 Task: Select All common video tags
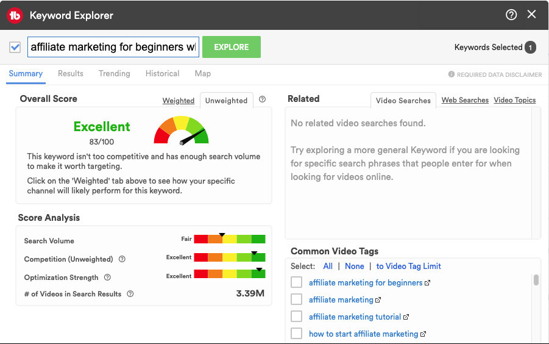click(x=328, y=266)
